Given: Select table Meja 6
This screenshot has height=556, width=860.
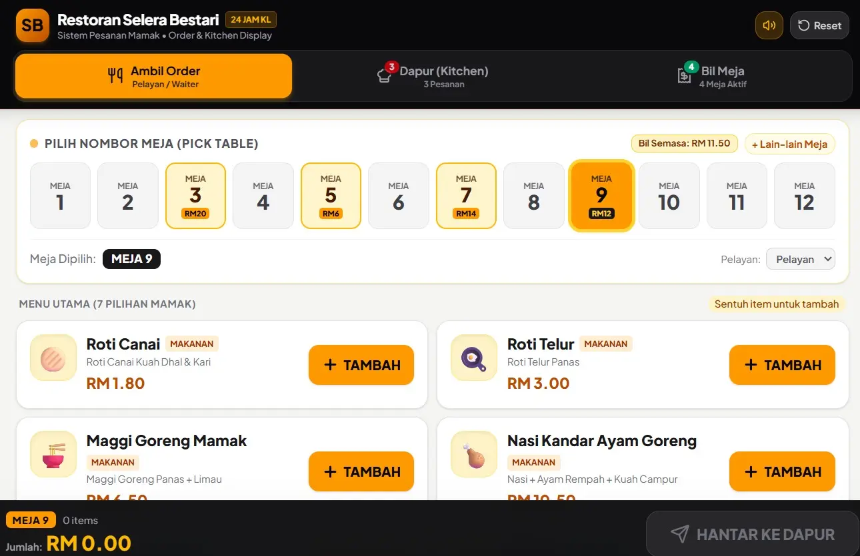Looking at the screenshot, I should [x=399, y=196].
